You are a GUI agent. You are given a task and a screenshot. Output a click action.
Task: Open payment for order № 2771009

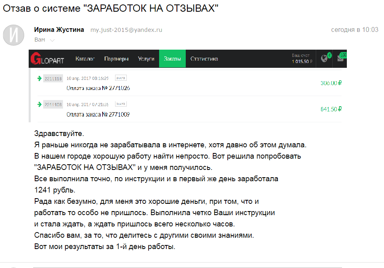pos(98,115)
